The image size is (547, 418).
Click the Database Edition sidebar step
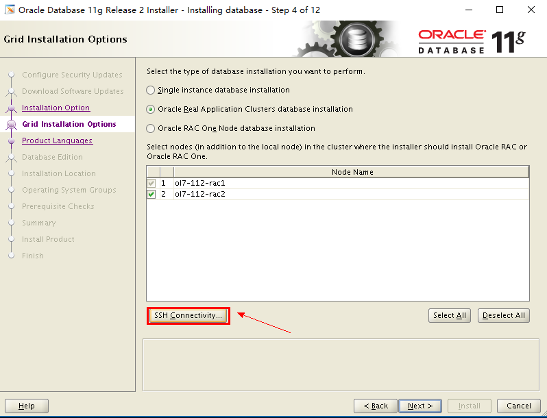[52, 157]
